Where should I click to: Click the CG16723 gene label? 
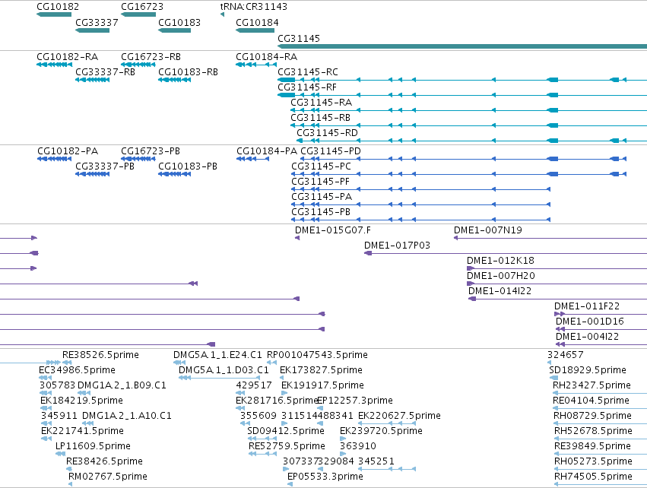142,7
